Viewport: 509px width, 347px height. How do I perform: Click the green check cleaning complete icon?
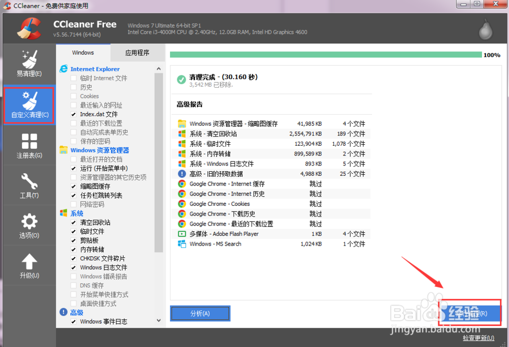(181, 79)
